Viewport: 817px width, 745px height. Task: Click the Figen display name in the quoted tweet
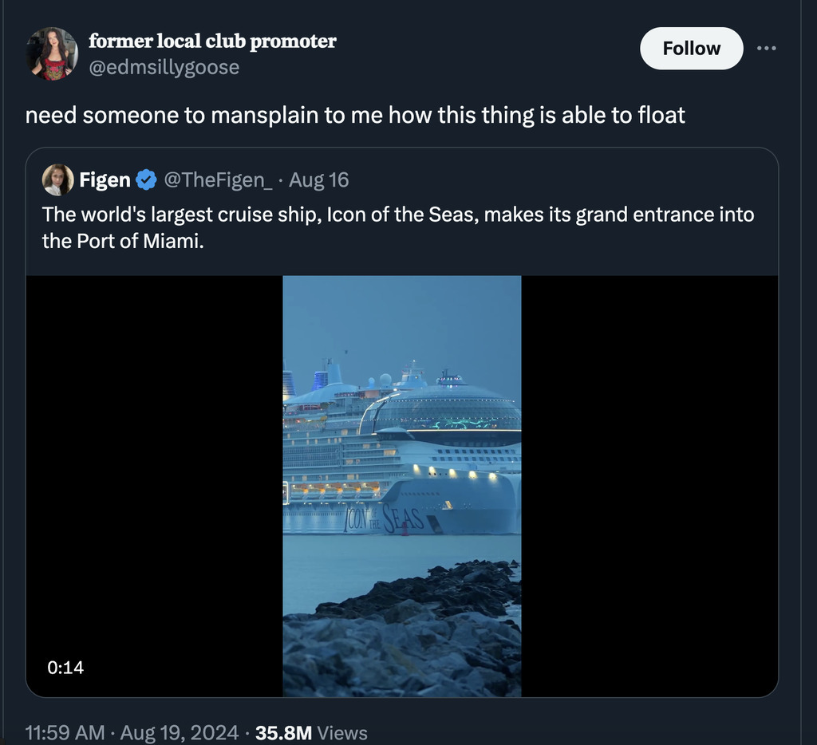pos(105,180)
